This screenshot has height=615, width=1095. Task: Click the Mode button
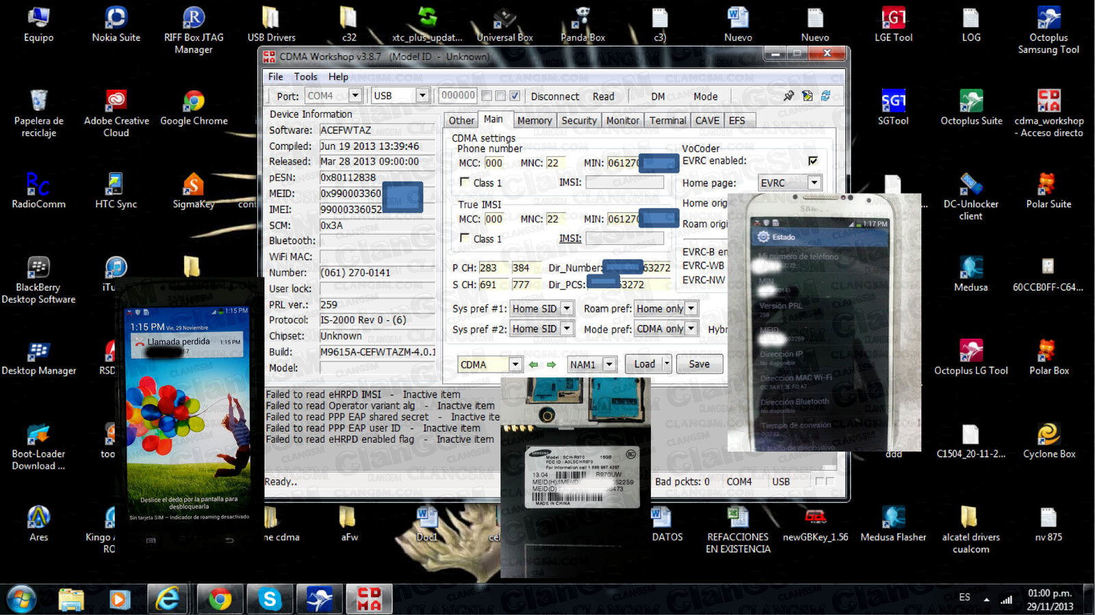pos(705,96)
